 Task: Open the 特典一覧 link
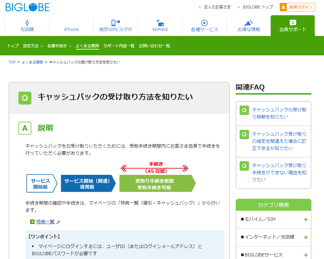pyautogui.click(x=45, y=222)
